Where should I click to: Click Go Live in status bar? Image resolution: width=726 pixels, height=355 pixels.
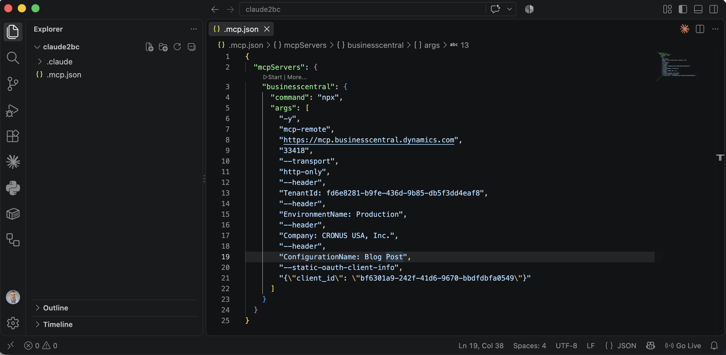pyautogui.click(x=683, y=346)
